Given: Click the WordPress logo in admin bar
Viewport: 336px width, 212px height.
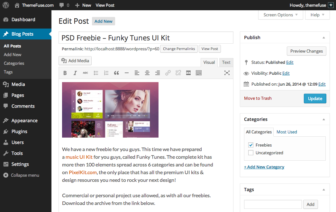Looking at the screenshot, I should (x=6, y=5).
